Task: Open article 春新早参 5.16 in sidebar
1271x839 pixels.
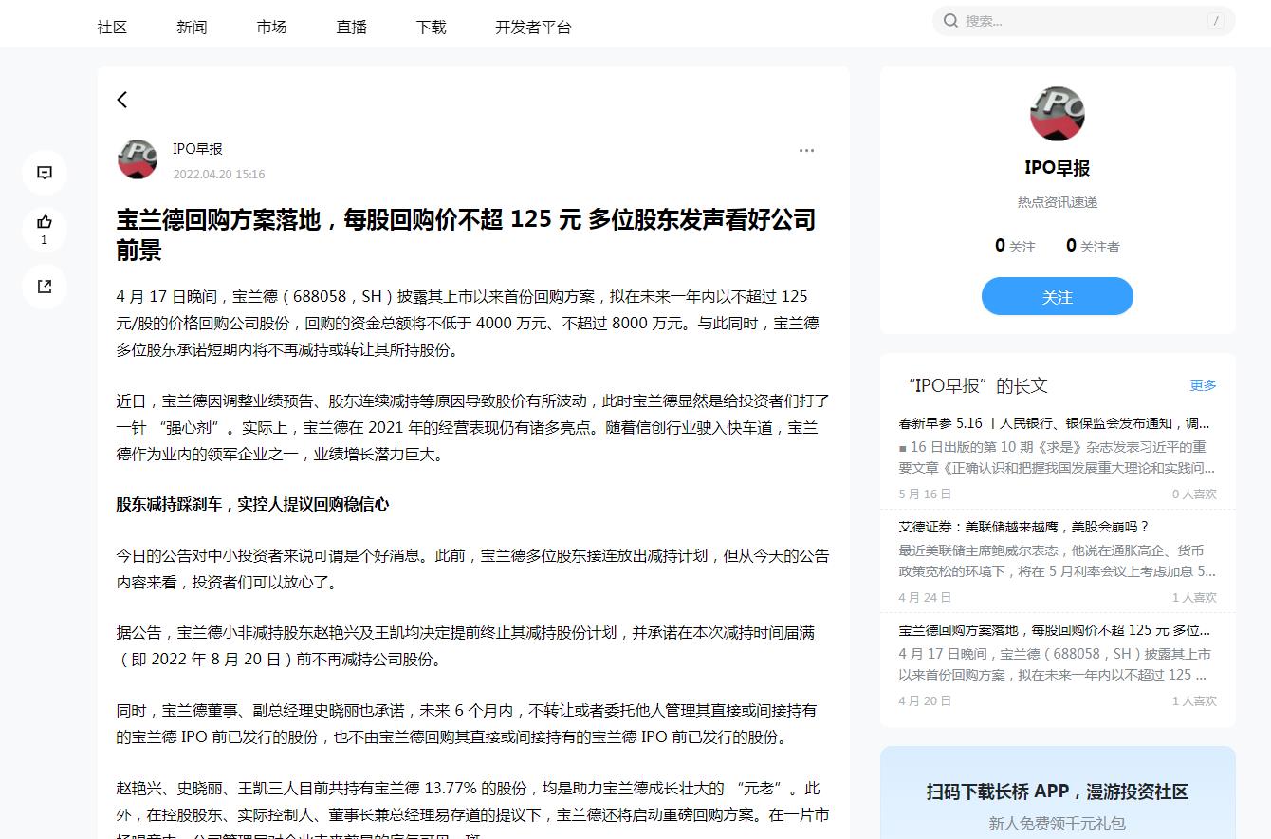Action: point(1055,423)
